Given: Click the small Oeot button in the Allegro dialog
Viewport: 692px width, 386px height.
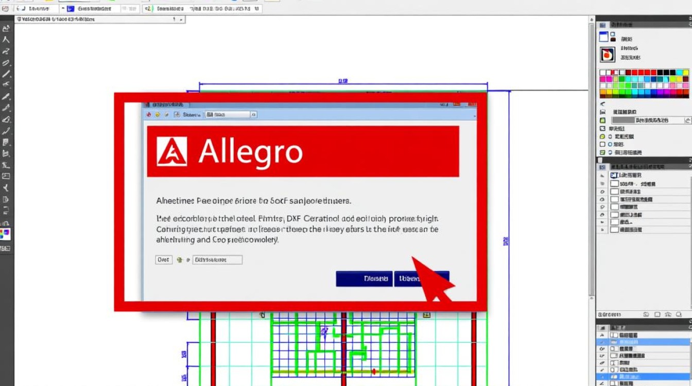Looking at the screenshot, I should 164,260.
